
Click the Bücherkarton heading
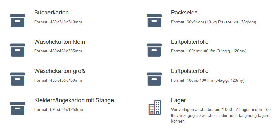[x=51, y=13]
